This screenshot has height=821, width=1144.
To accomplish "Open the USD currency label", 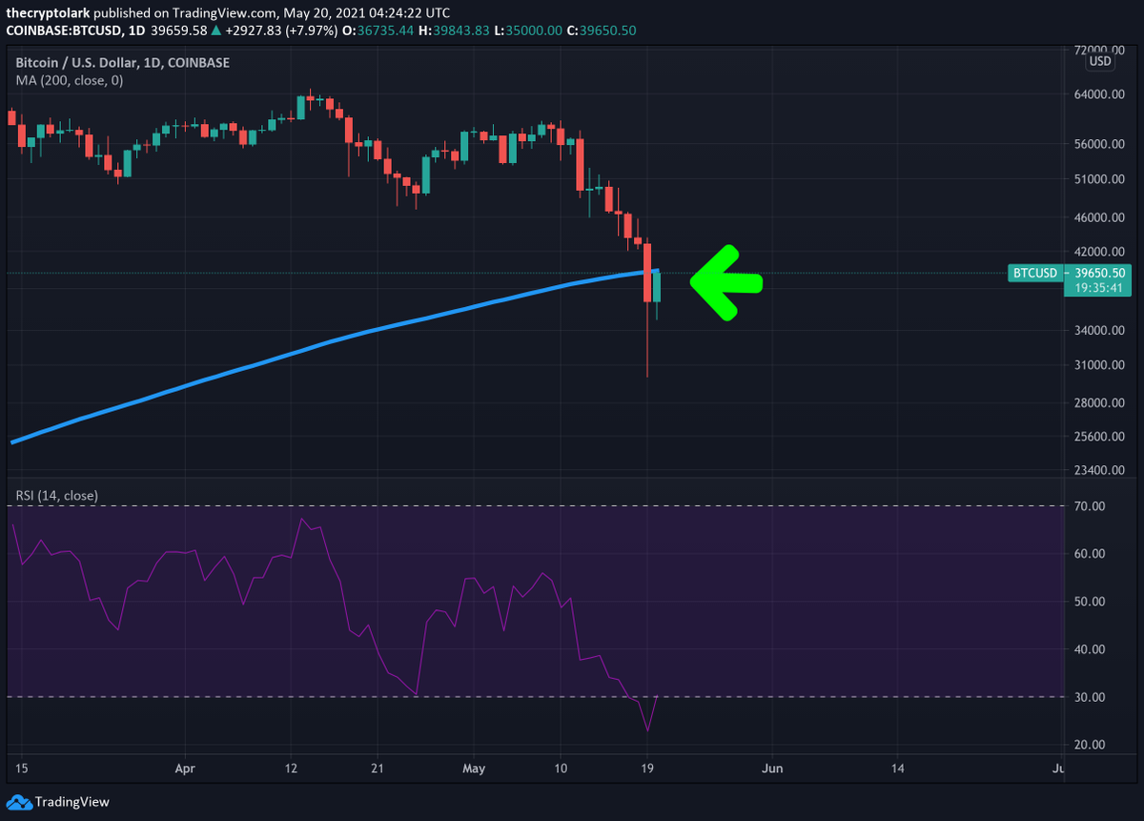I will (1100, 61).
